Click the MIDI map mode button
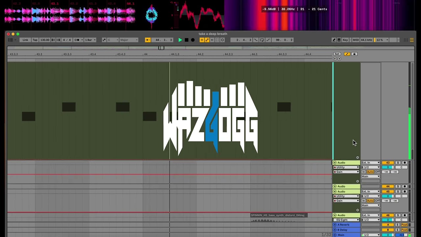421x237 pixels. click(356, 40)
